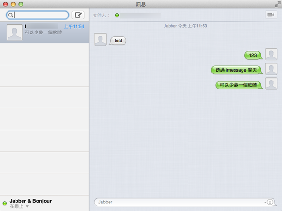Open the emoji smiley picker
The height and width of the screenshot is (211, 282).
click(x=270, y=202)
